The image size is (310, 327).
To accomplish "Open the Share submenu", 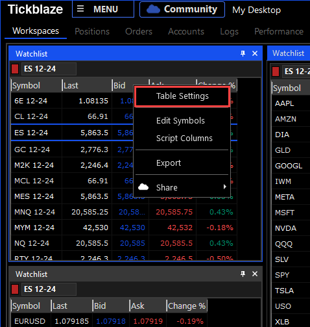I will click(182, 187).
